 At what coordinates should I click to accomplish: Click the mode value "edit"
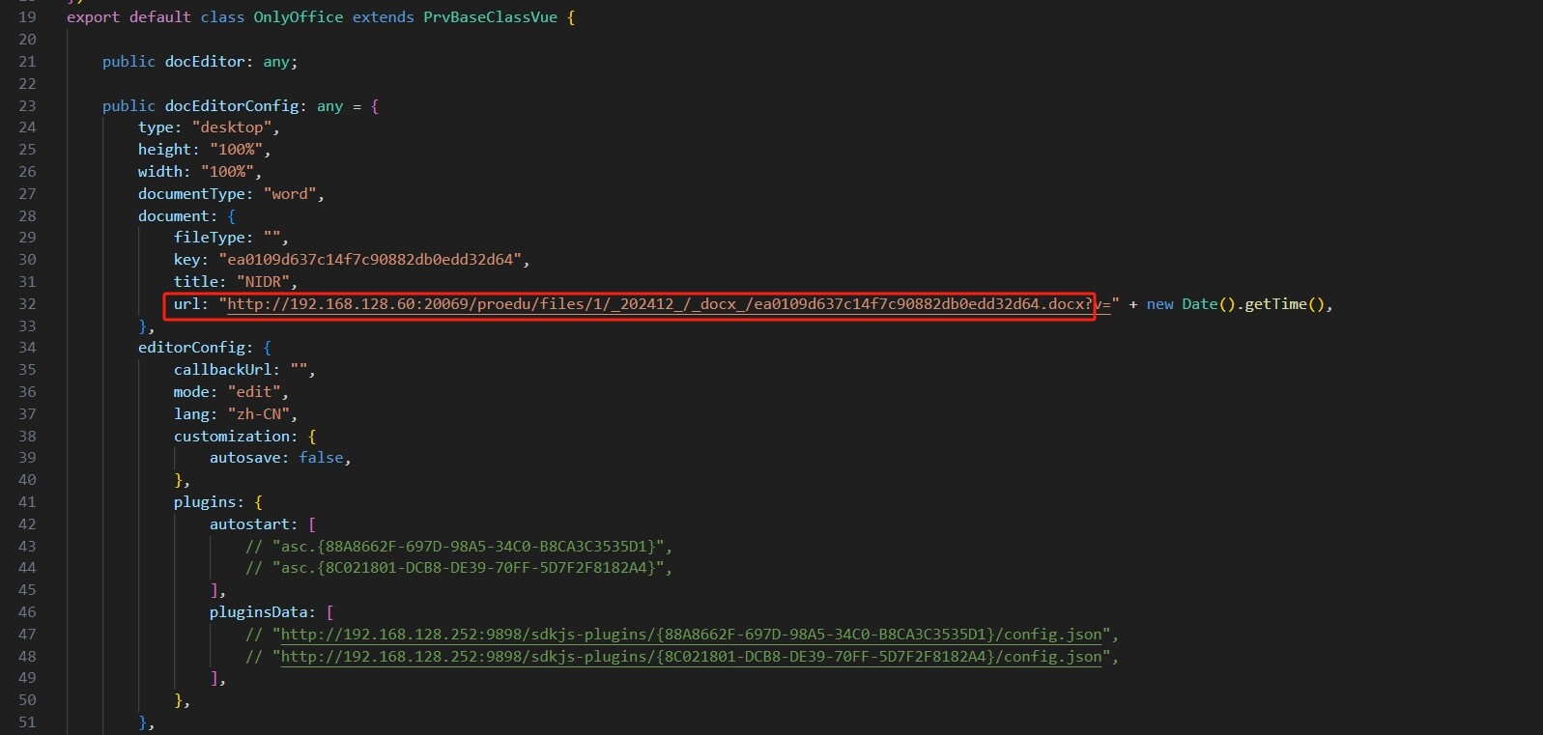[x=254, y=392]
